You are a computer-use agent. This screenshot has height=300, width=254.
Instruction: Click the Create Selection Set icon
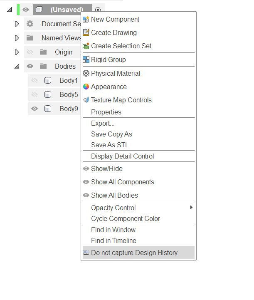pos(86,46)
